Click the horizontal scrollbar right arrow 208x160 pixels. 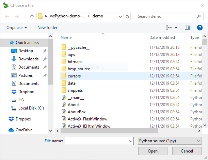click(x=199, y=131)
